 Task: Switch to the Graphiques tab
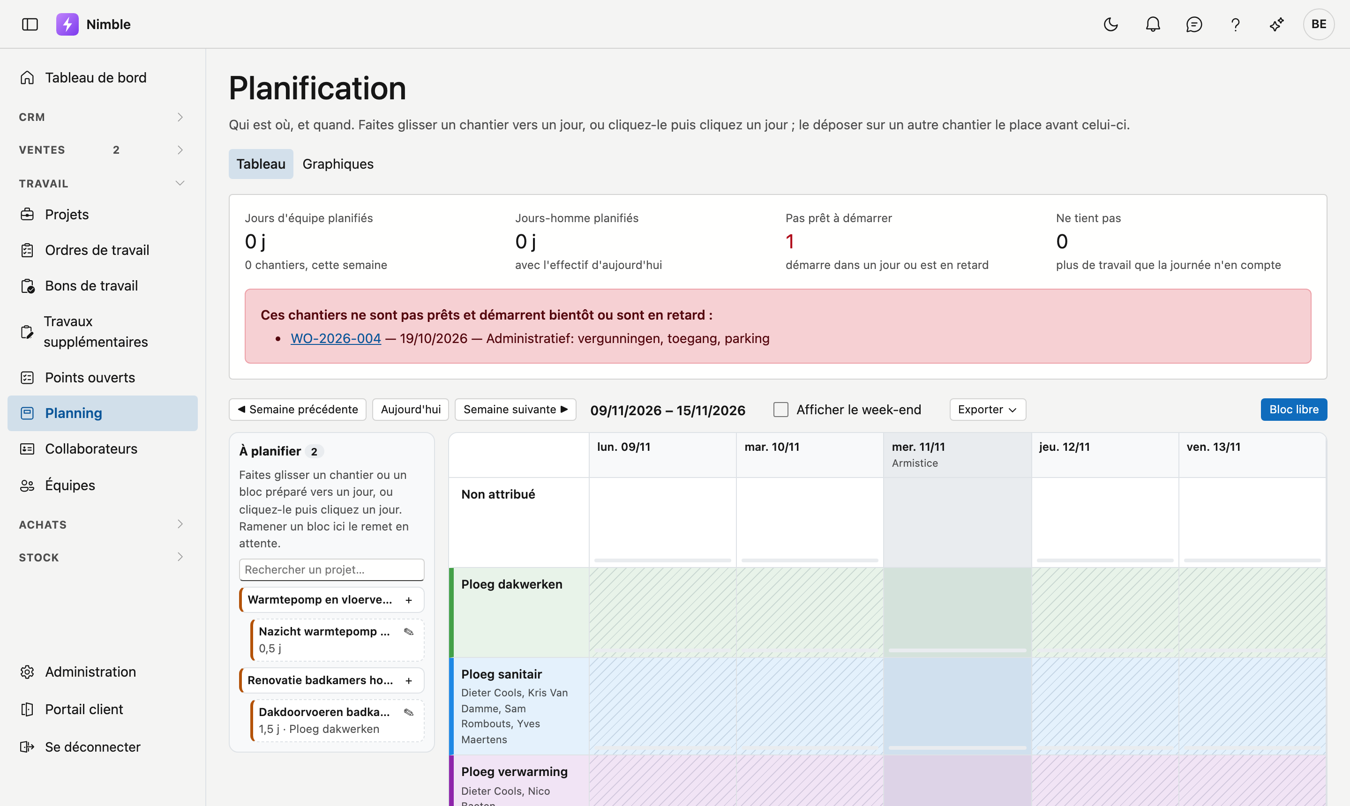pyautogui.click(x=338, y=164)
